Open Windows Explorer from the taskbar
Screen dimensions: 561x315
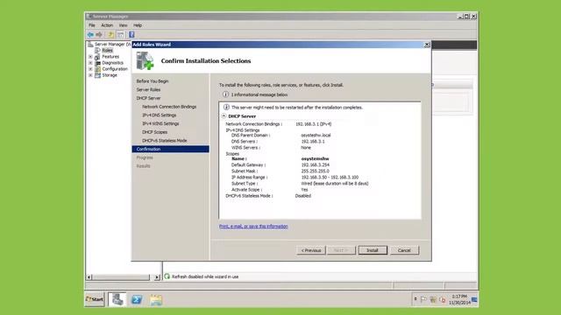point(156,299)
